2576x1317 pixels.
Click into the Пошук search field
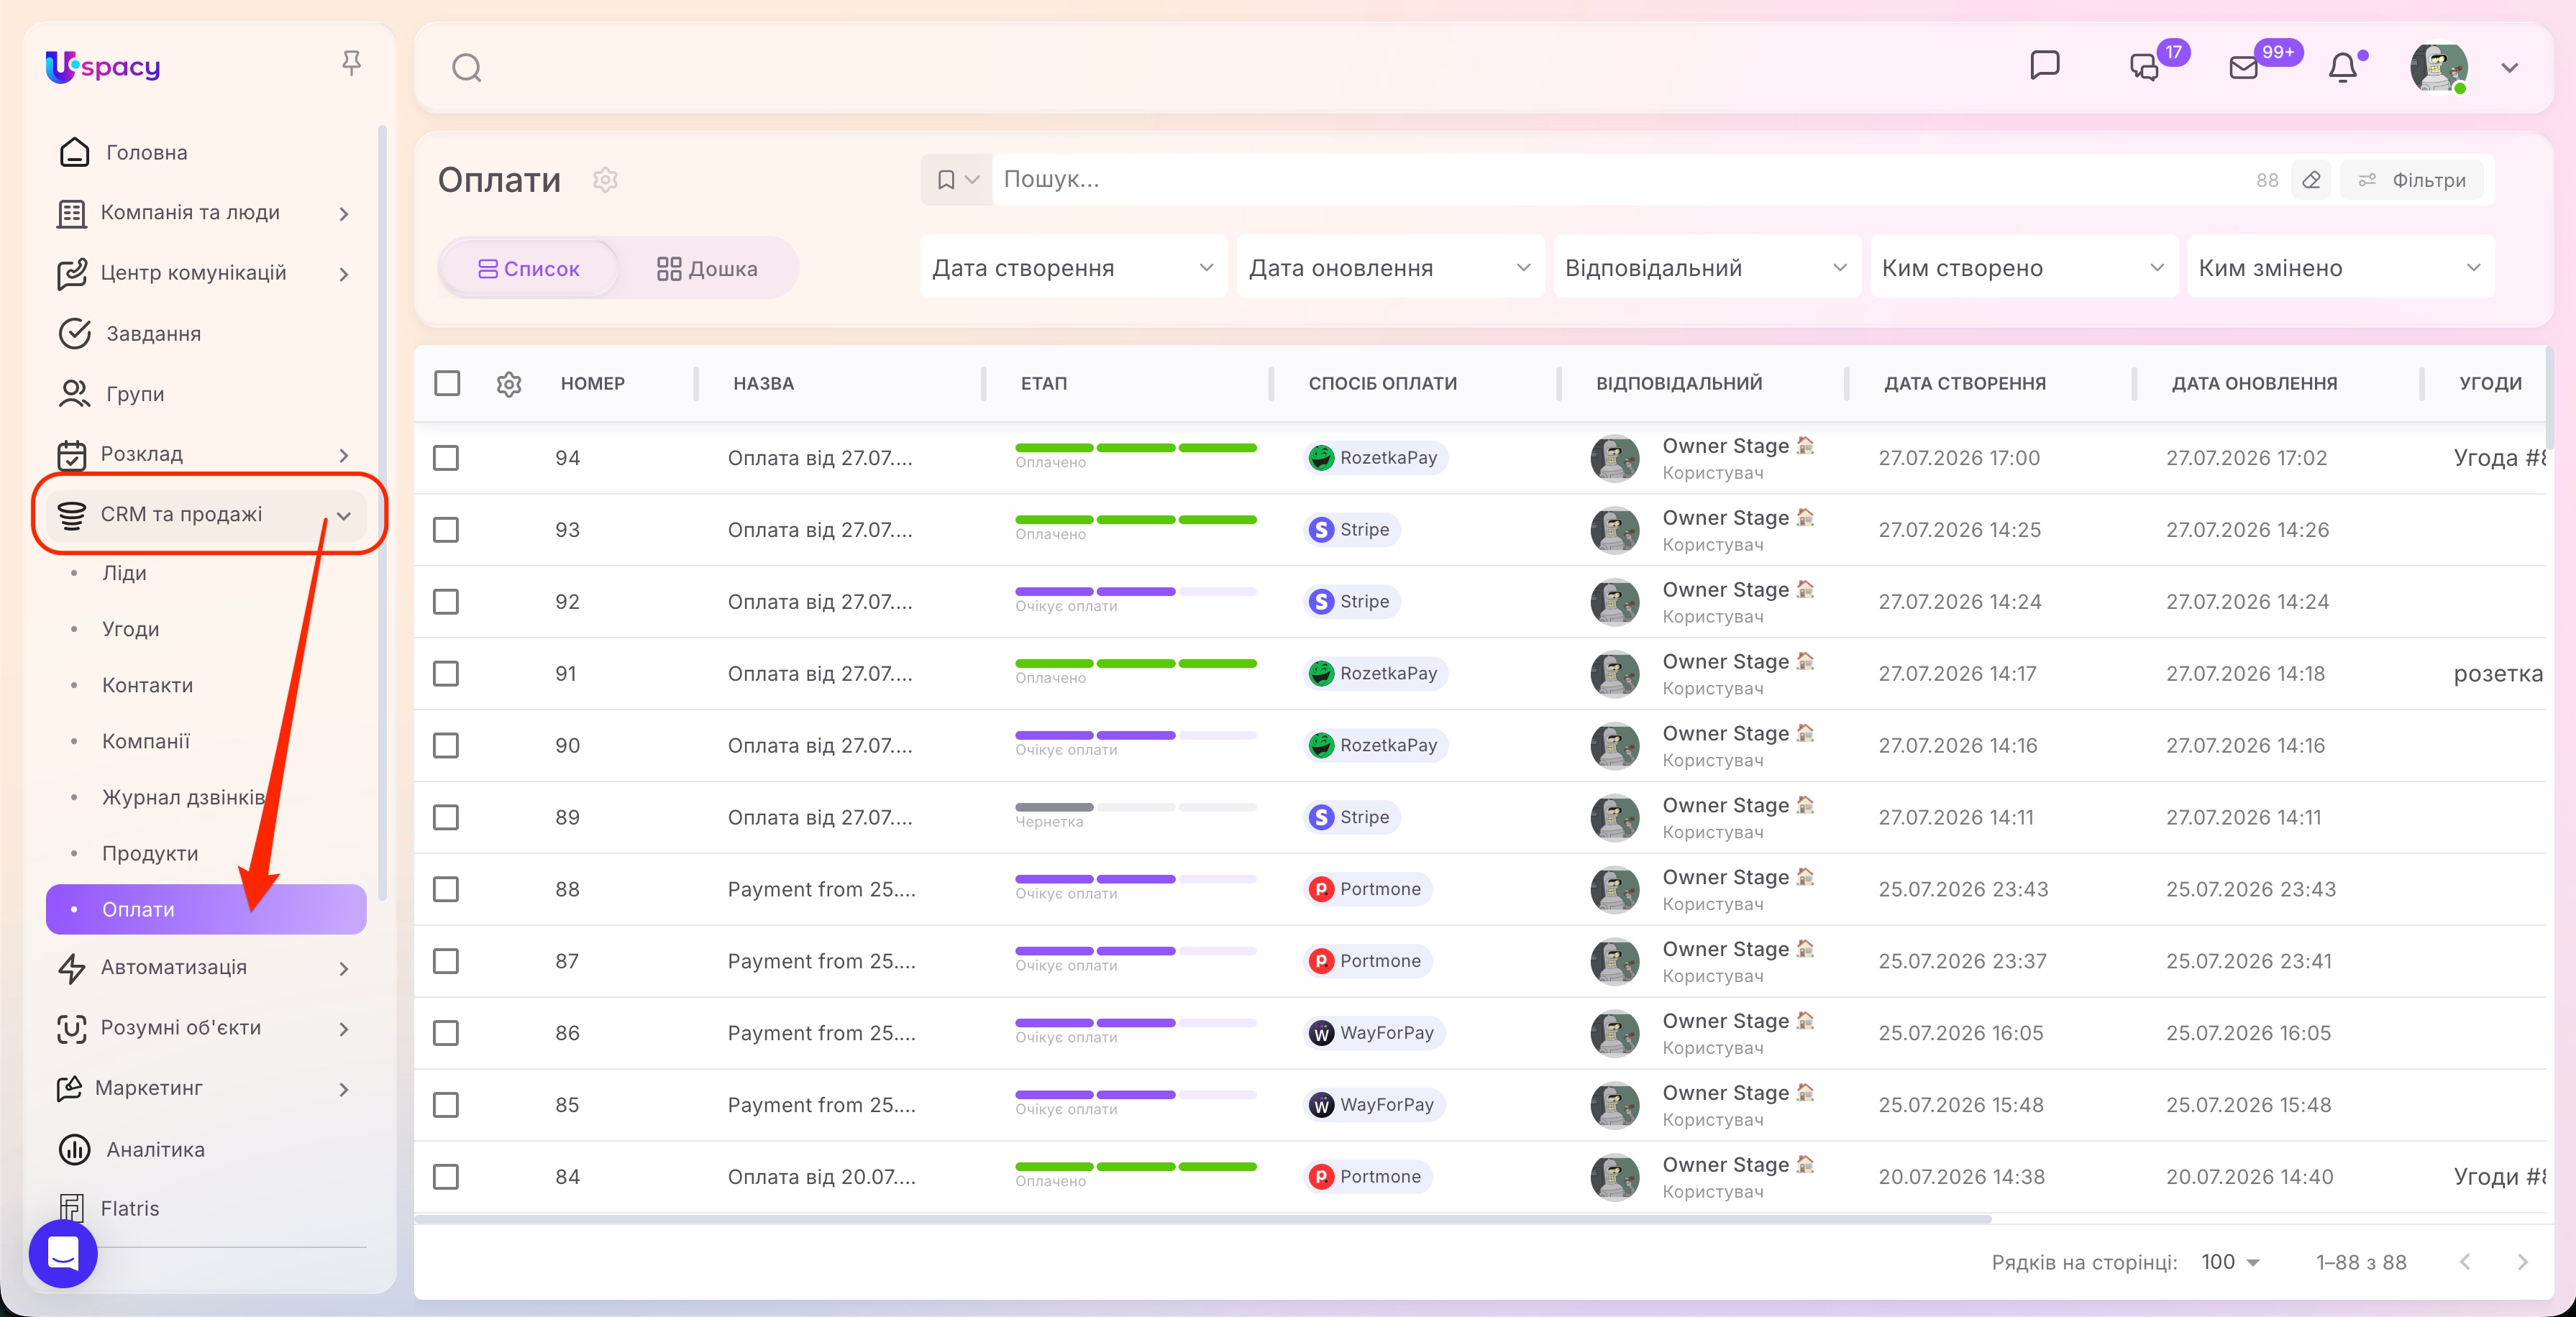1620,180
